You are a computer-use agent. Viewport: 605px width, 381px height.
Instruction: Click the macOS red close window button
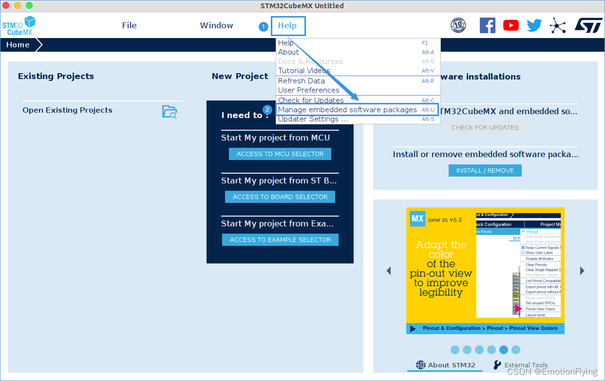click(6, 6)
